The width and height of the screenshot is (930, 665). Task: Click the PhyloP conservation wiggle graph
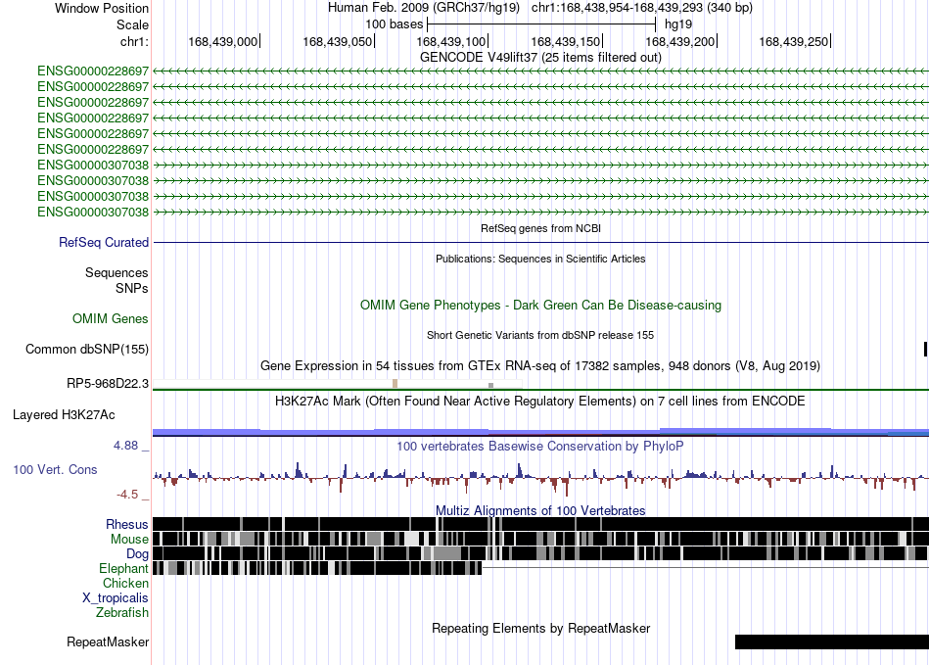coord(540,478)
